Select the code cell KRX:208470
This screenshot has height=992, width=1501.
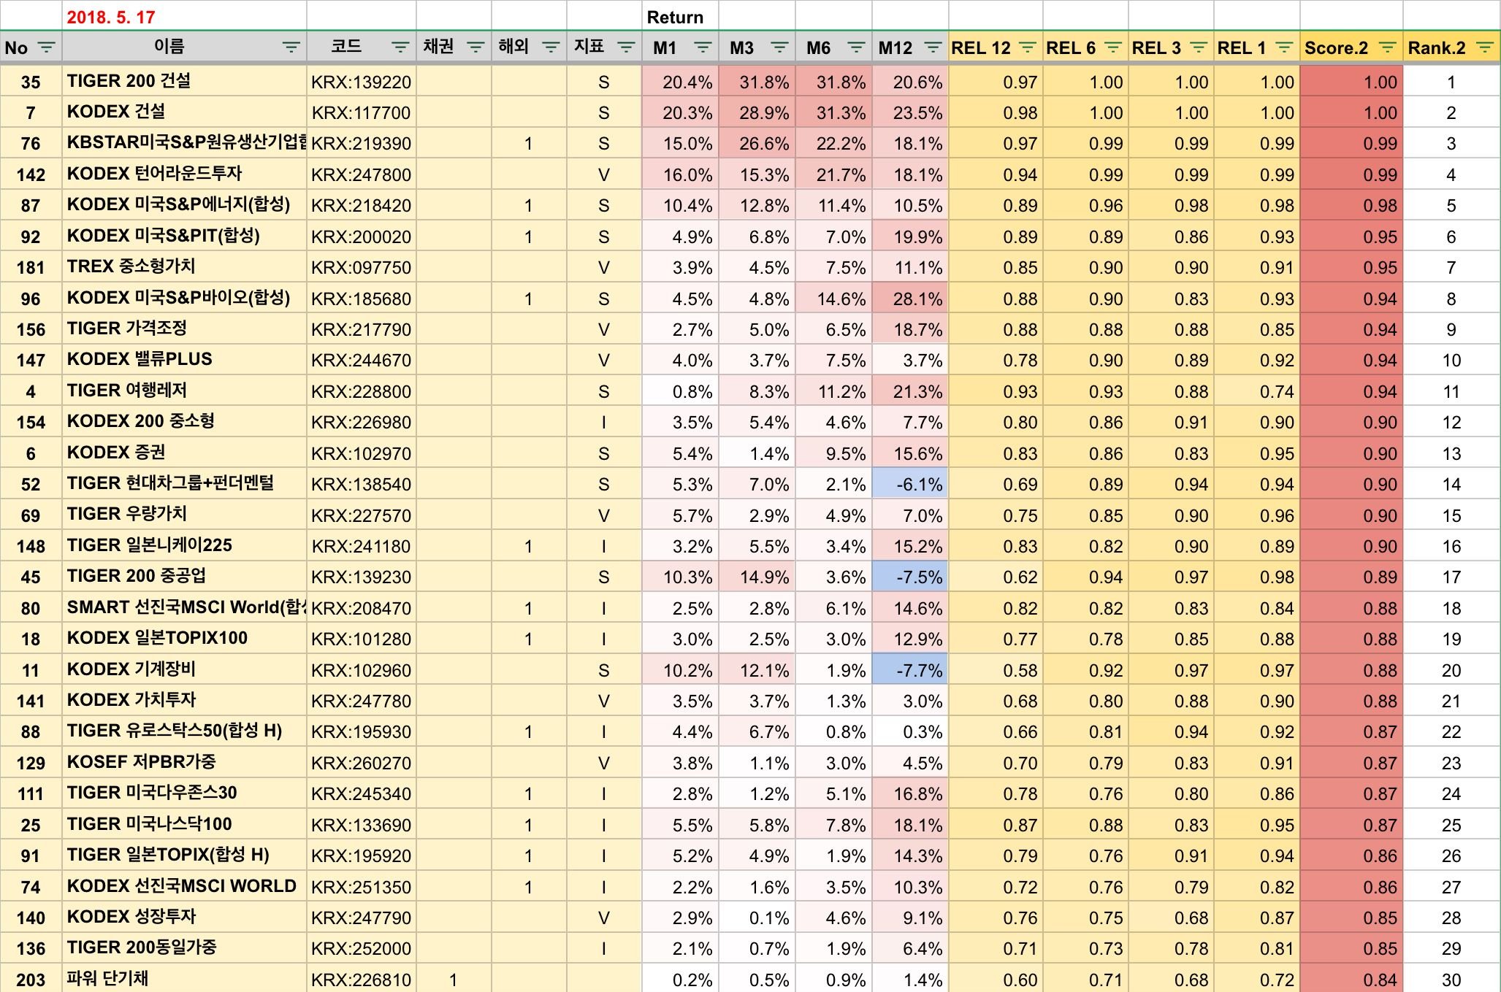362,608
